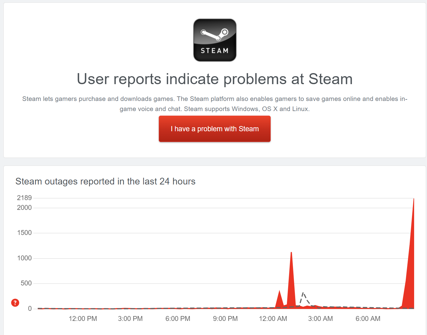
Task: Click the 1000 y-axis label
Action: [x=24, y=258]
